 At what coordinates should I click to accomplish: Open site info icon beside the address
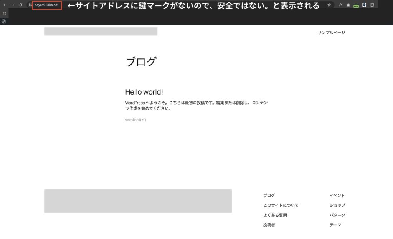point(30,5)
